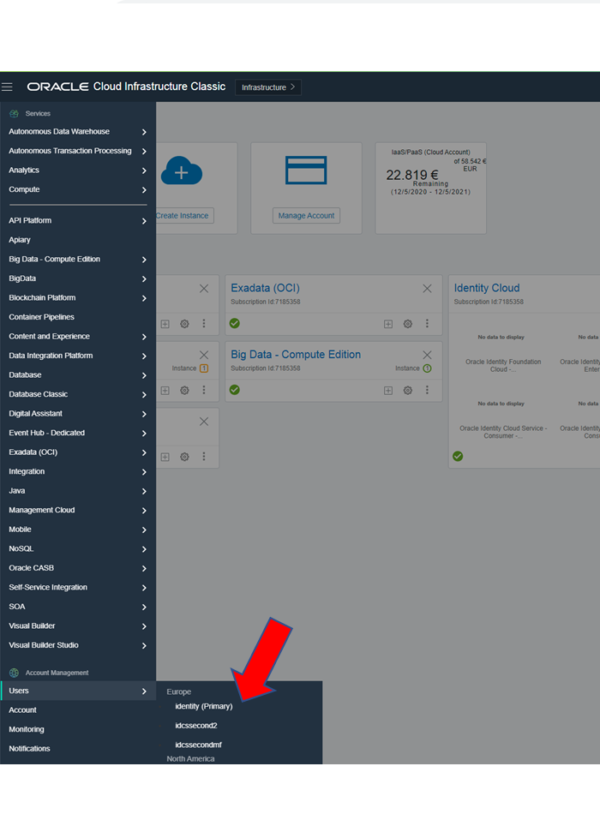Open the Integration menu item
Screen dimensions: 600x832
coord(27,471)
